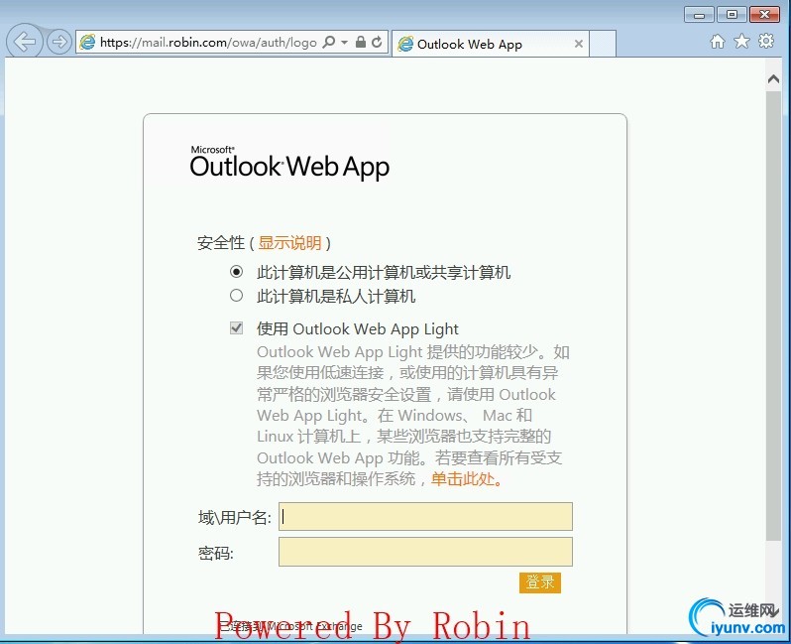Click the 安全性 label text
This screenshot has width=791, height=644.
point(221,243)
